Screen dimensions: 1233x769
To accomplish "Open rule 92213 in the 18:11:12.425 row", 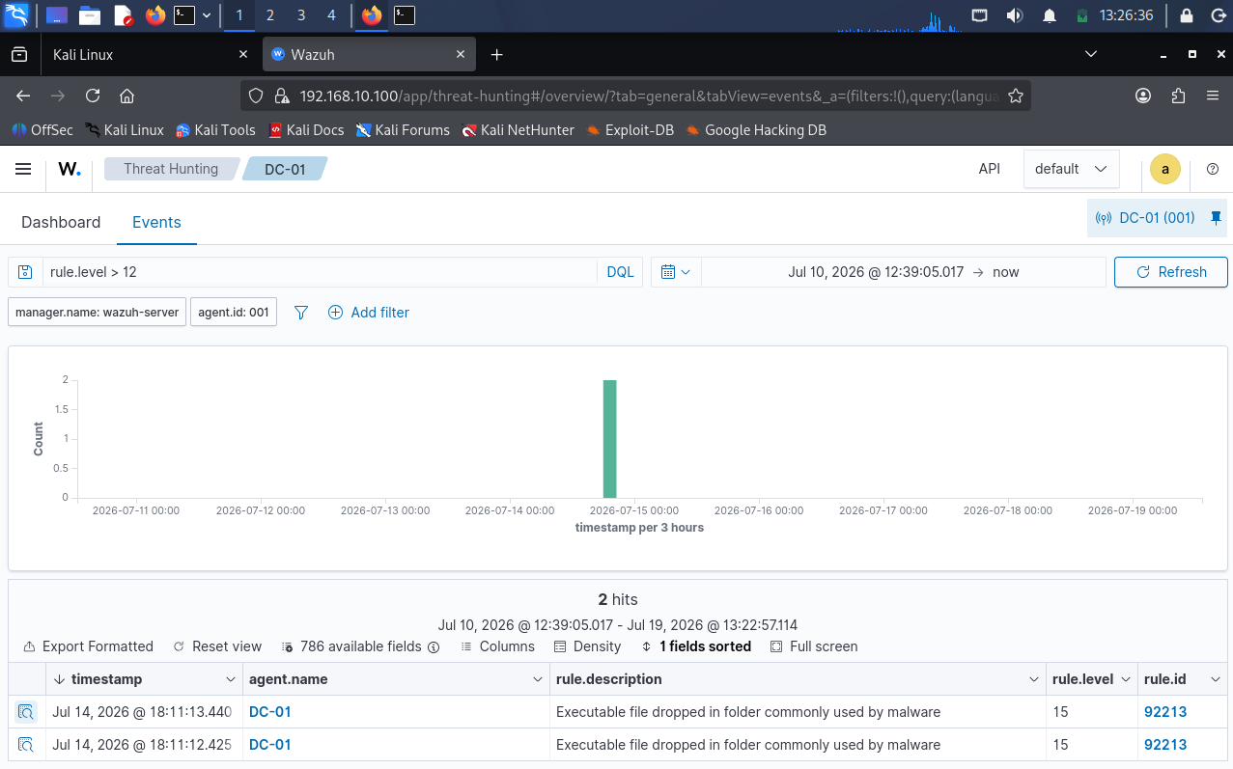I will [1165, 745].
